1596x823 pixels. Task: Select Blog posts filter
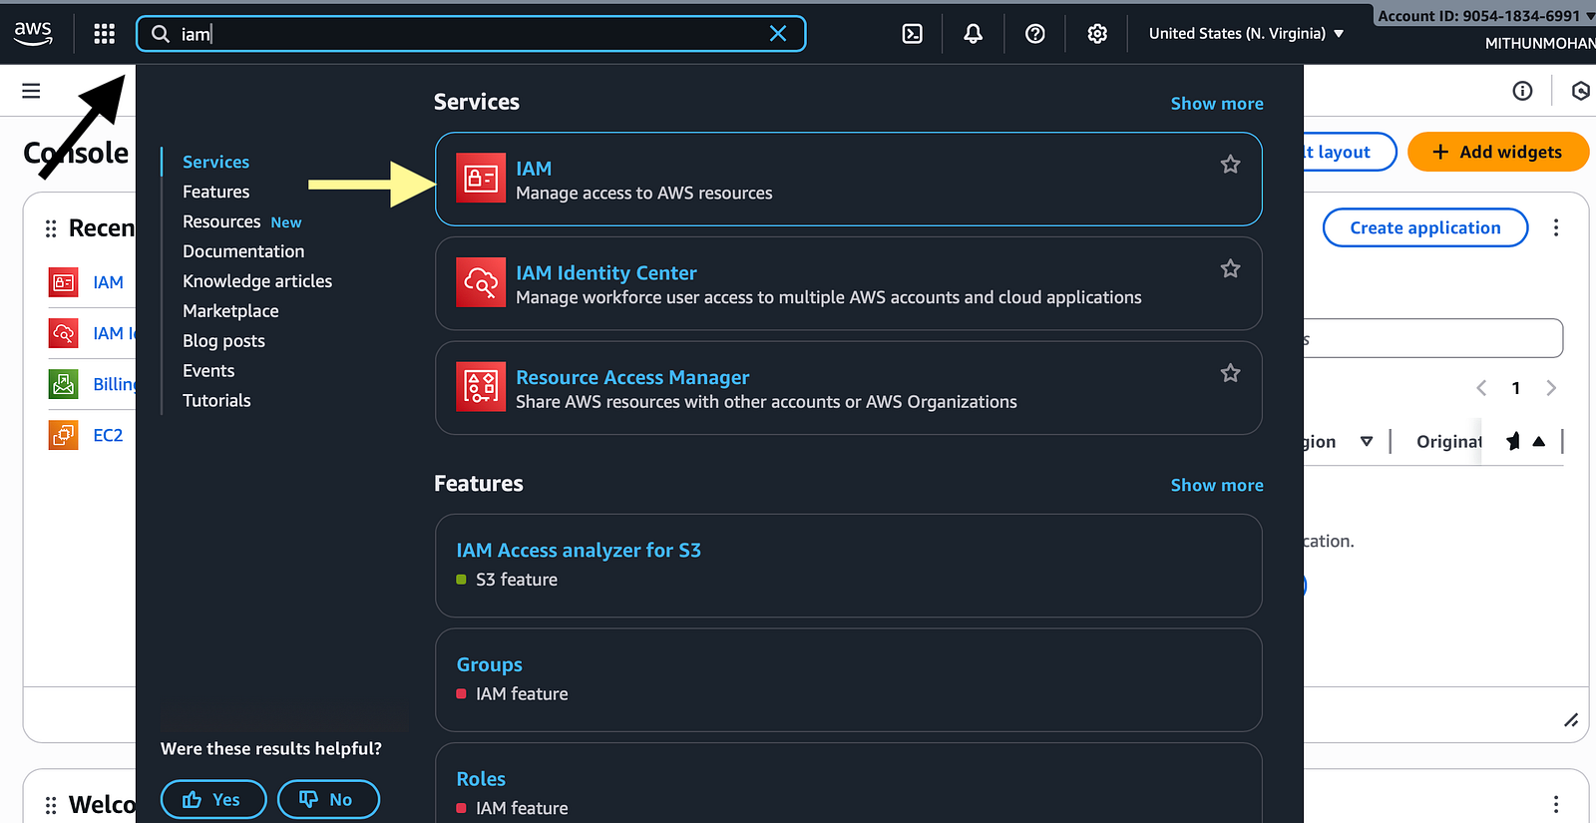pyautogui.click(x=223, y=341)
